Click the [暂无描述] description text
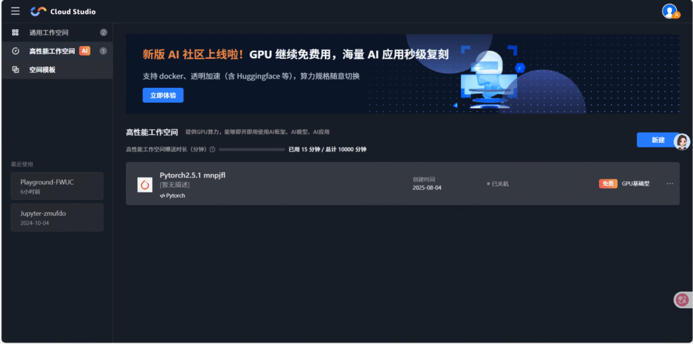Viewport: 693px width, 344px height. [175, 185]
